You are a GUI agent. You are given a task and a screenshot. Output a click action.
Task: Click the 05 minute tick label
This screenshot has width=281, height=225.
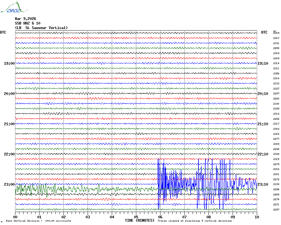(x=136, y=217)
